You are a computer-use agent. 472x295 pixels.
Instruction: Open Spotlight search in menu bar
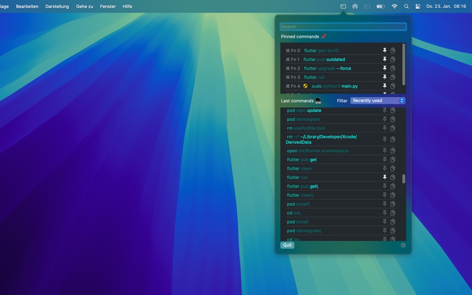tap(406, 6)
